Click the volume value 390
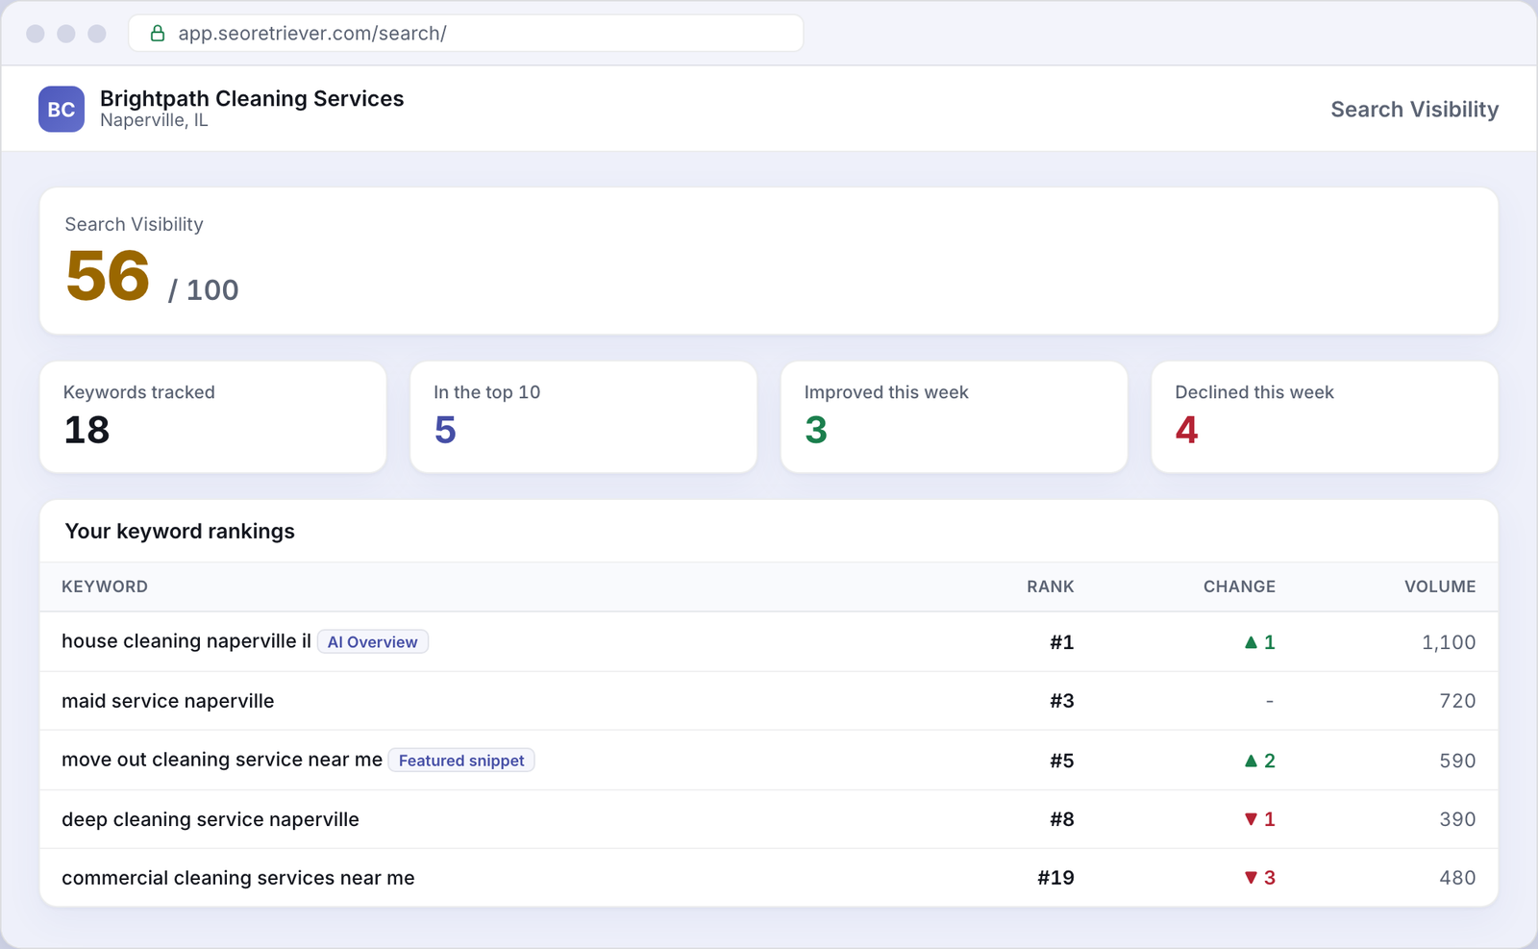The image size is (1538, 949). pyautogui.click(x=1458, y=819)
